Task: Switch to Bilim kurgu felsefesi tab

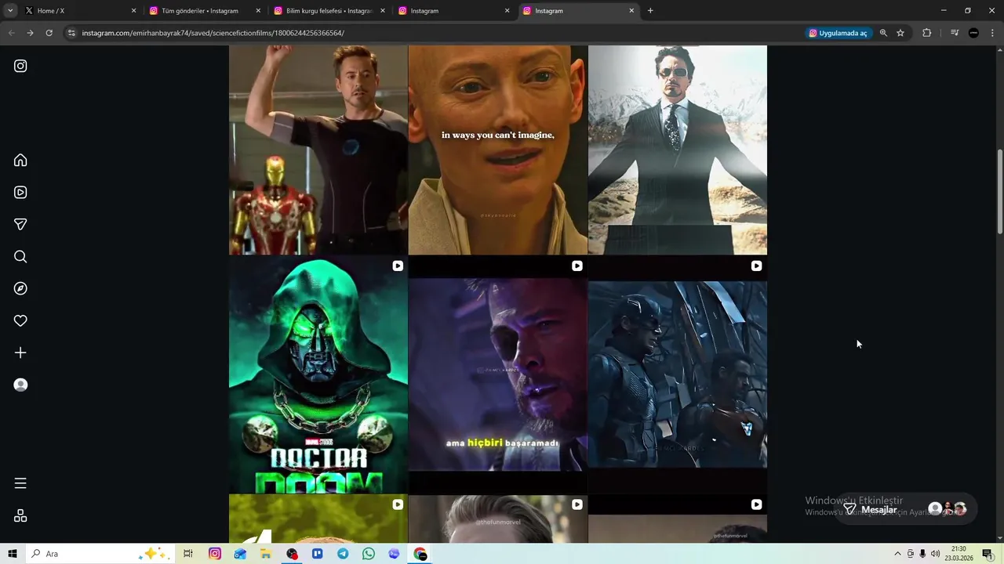Action: [328, 11]
